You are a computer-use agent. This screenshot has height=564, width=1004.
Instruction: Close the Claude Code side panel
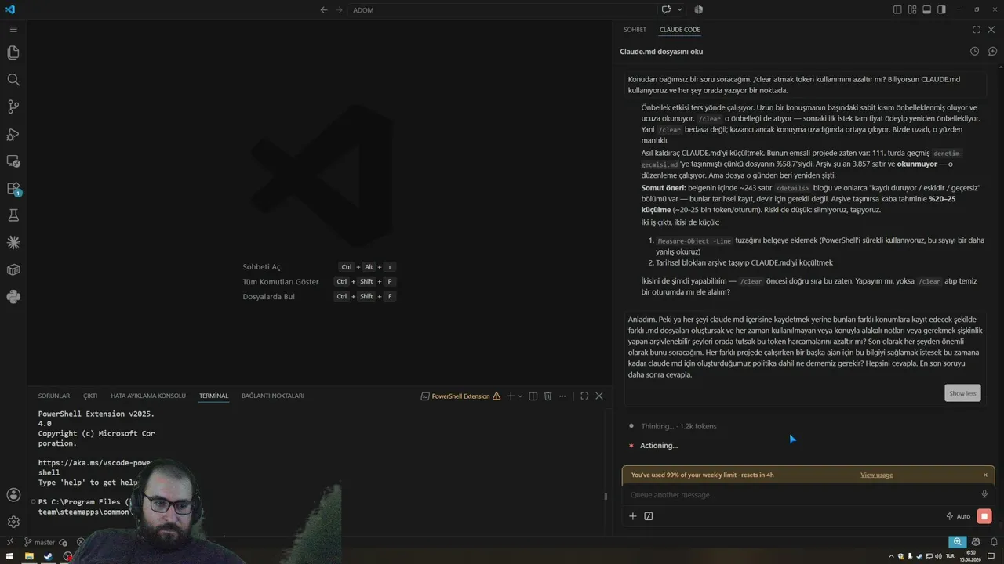(991, 30)
